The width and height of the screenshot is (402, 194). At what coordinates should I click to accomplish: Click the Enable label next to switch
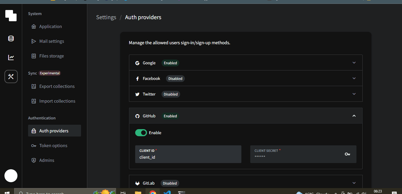pyautogui.click(x=155, y=133)
